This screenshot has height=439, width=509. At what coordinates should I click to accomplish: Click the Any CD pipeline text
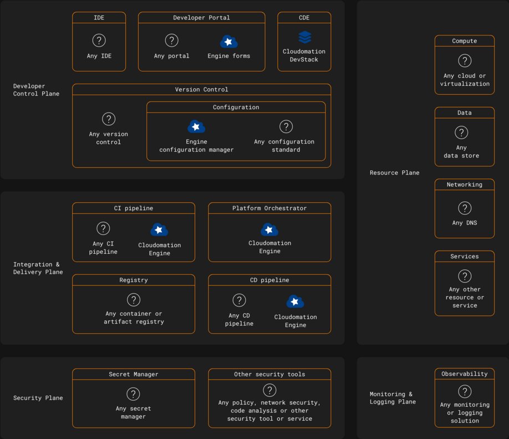[x=239, y=320]
